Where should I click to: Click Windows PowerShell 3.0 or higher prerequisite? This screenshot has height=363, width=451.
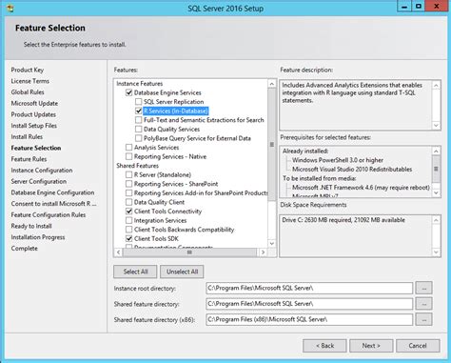pyautogui.click(x=338, y=160)
